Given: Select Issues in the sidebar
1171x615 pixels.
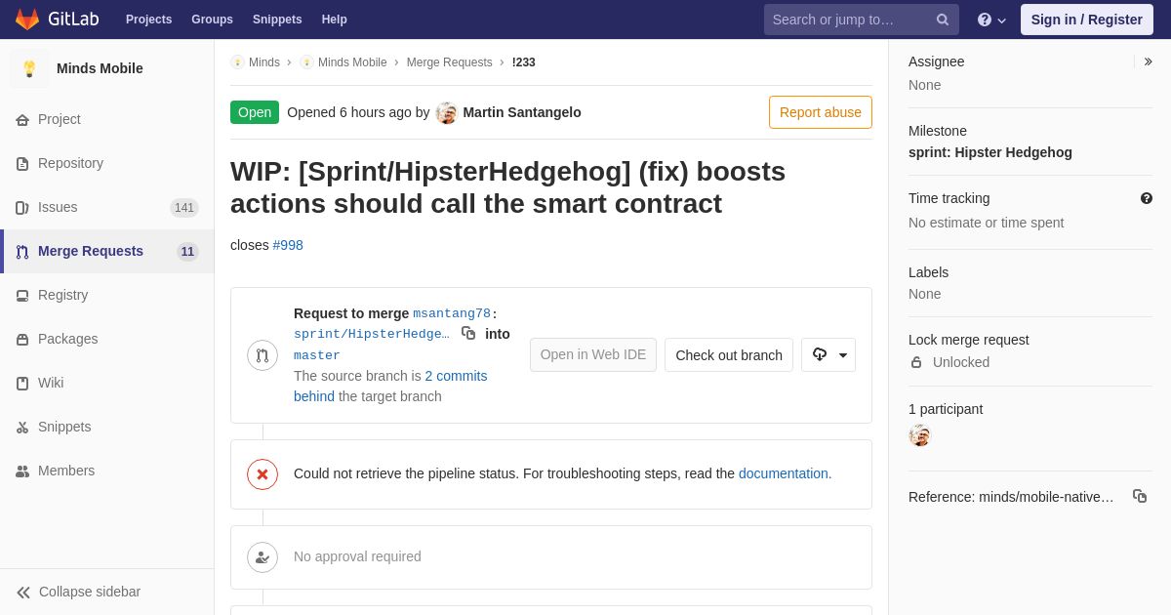Looking at the screenshot, I should pos(107,207).
